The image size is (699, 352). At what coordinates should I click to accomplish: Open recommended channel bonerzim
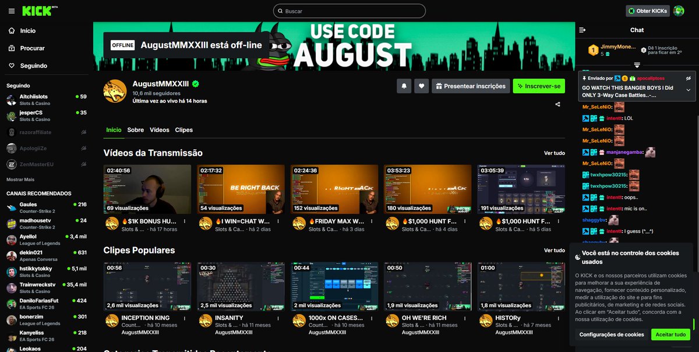[x=46, y=320]
